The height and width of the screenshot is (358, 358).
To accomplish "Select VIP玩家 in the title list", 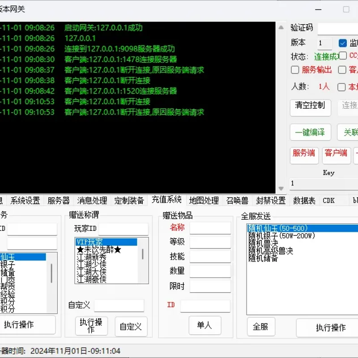I will pyautogui.click(x=107, y=242).
